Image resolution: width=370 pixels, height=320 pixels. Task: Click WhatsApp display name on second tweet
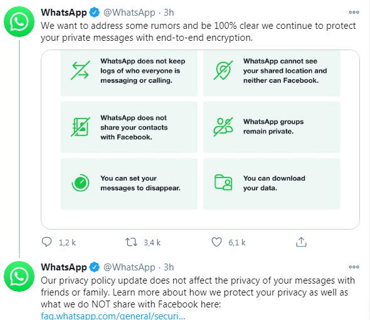point(64,267)
